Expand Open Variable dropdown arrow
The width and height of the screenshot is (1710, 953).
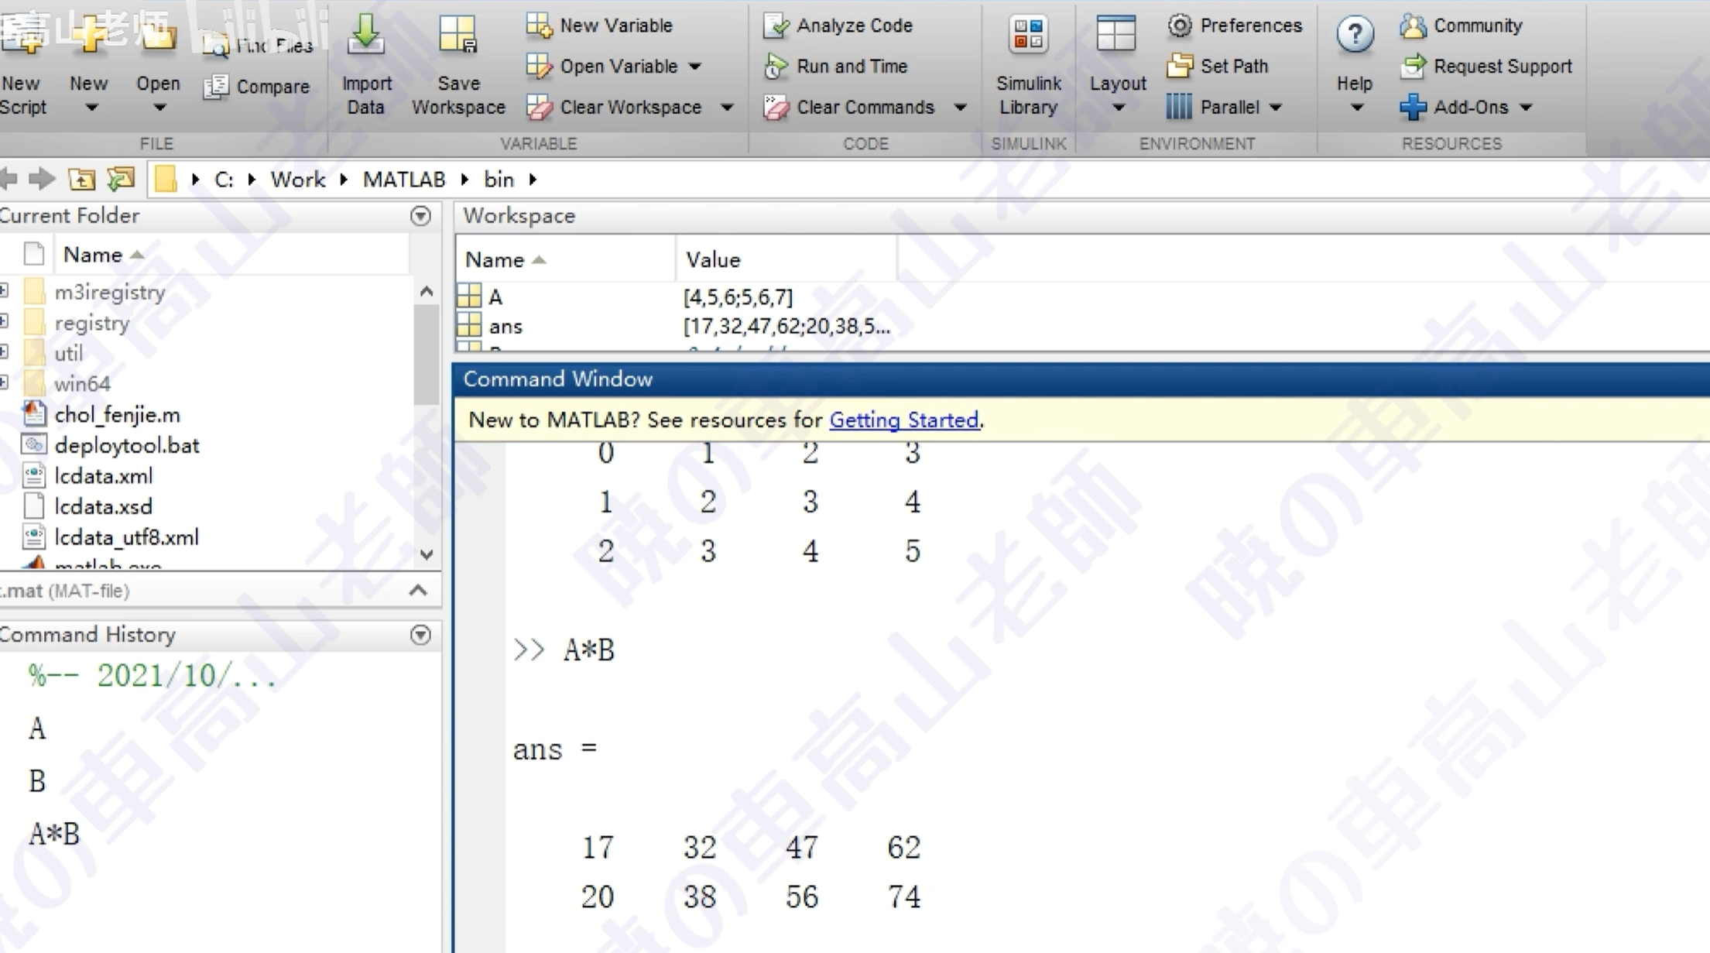[695, 67]
